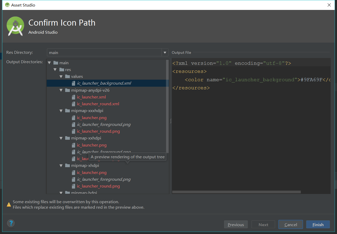Image resolution: width=337 pixels, height=234 pixels.
Task: Click the 'res' folder icon
Action: [x=62, y=69]
